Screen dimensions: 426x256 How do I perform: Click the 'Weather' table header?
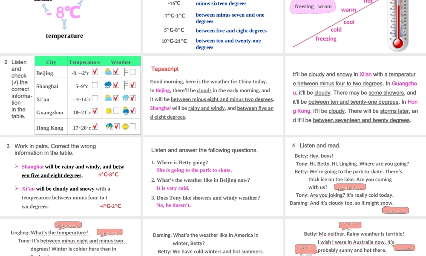(x=121, y=62)
